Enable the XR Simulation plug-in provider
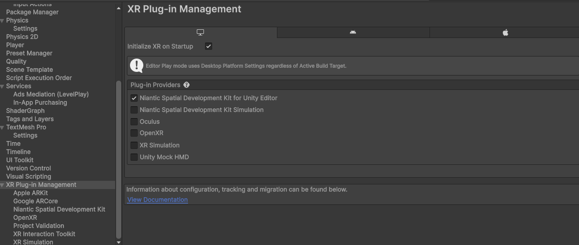 [x=134, y=145]
